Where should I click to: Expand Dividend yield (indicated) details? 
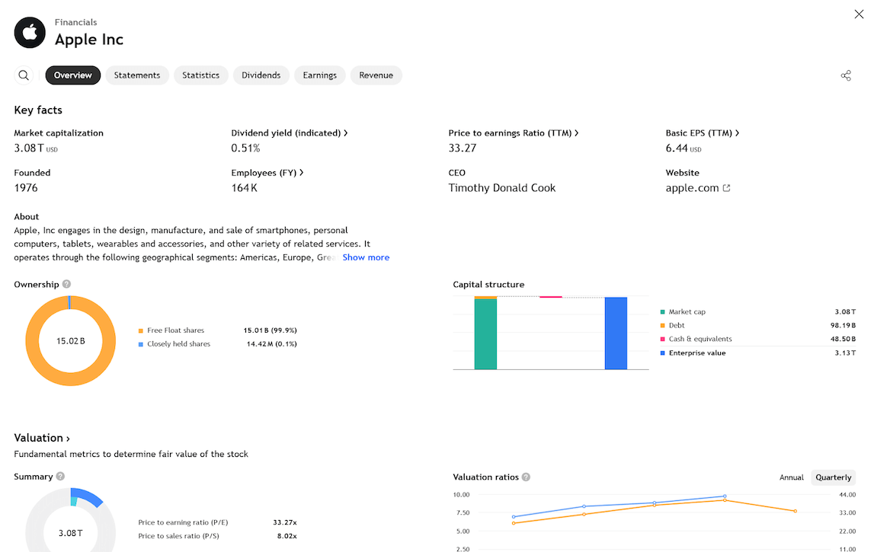click(x=290, y=133)
